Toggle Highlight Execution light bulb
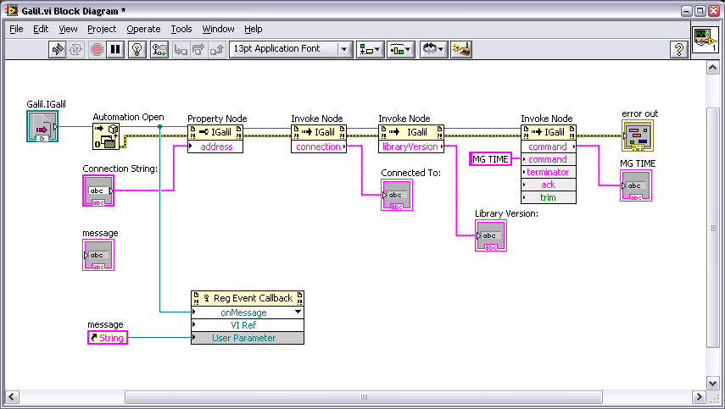Image resolution: width=725 pixels, height=409 pixels. tap(137, 49)
